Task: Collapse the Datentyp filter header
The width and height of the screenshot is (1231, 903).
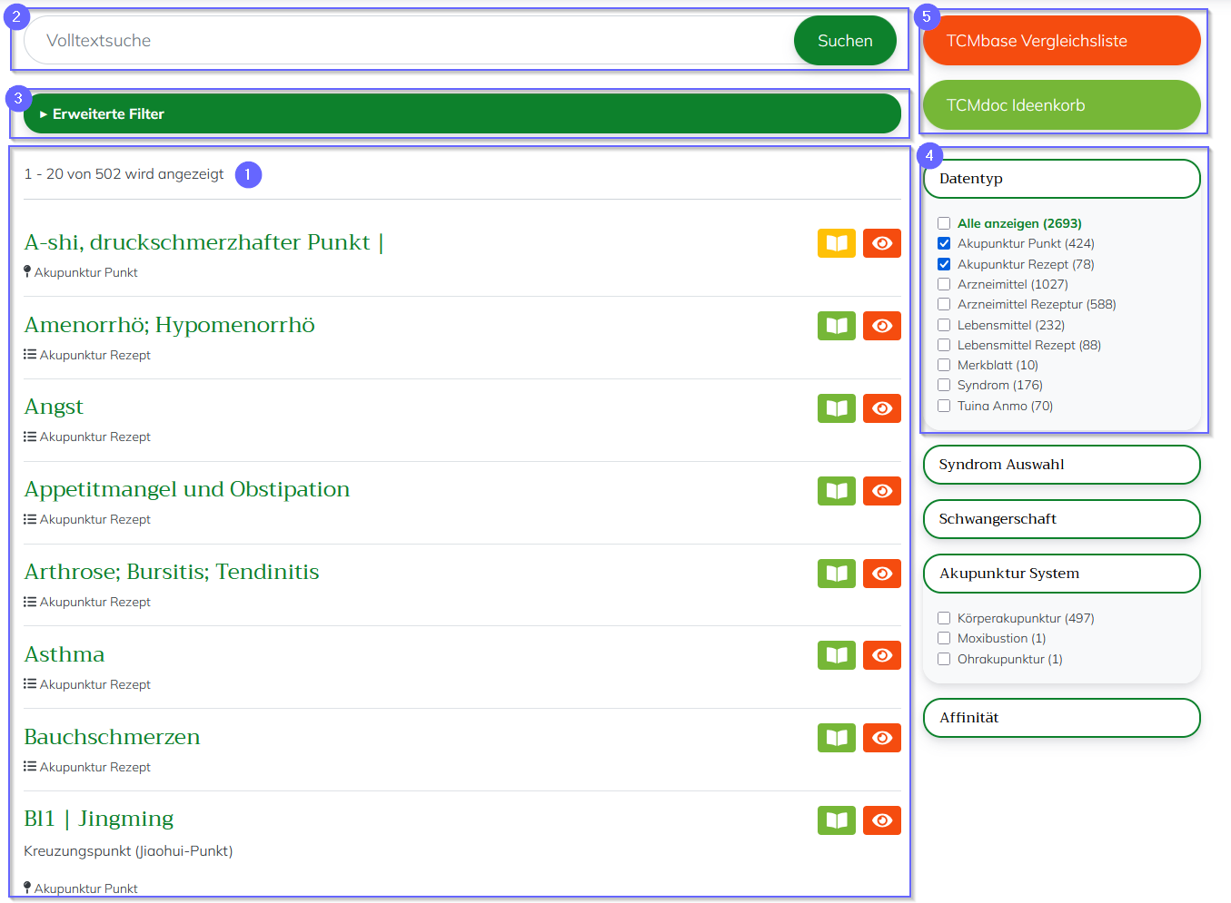Action: [x=1061, y=179]
